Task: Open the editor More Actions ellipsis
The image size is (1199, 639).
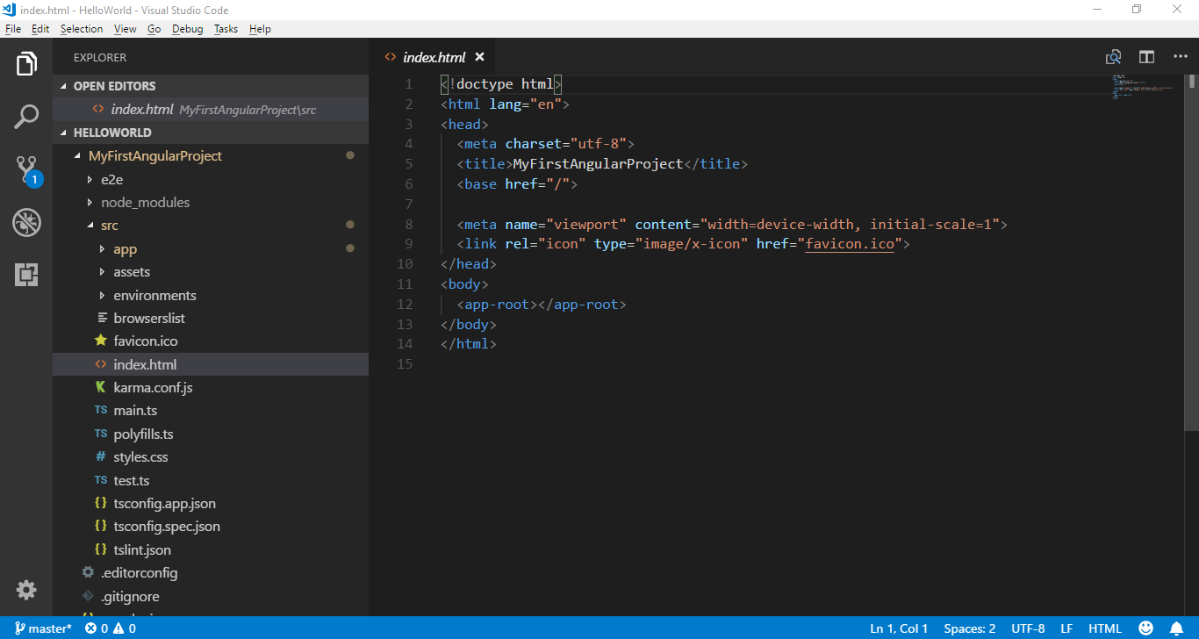Action: [x=1180, y=57]
